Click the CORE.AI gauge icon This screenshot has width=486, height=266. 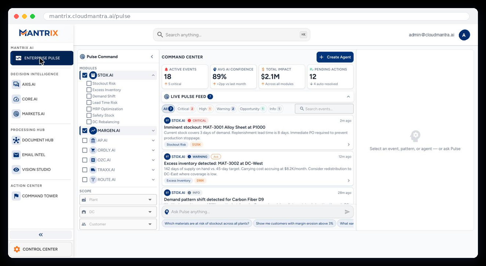point(16,99)
